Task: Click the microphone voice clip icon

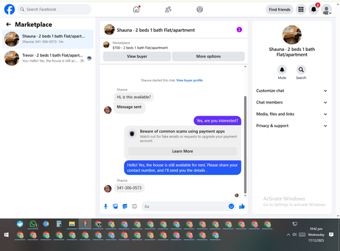Action: pos(105,206)
